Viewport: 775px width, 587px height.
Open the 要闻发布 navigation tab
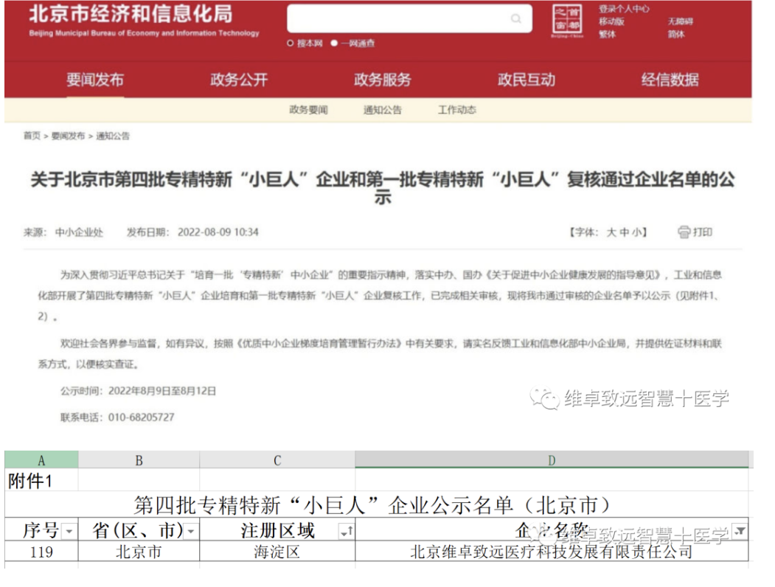point(94,80)
